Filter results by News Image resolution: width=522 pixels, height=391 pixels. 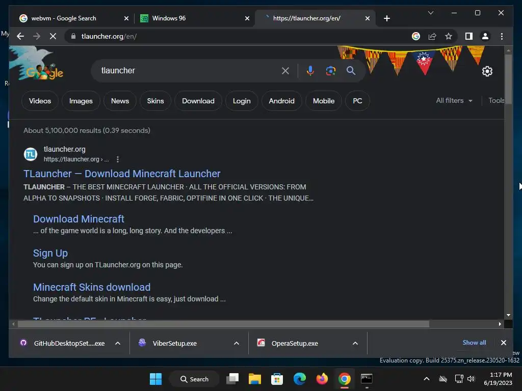[120, 101]
